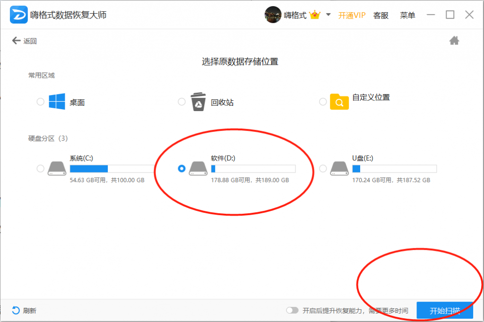Screen dimensions: 484x322
Task: Click text 54.63 GB可用，共100.00 GB
Action: [x=107, y=180]
